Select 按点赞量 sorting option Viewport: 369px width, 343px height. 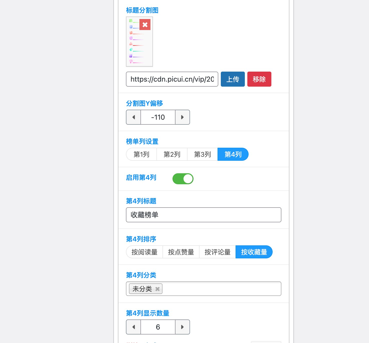click(x=181, y=252)
